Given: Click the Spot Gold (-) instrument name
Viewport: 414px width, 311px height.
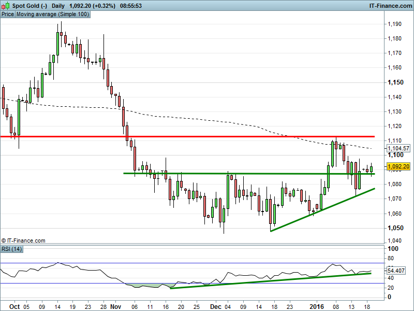Looking at the screenshot, I should (x=29, y=6).
